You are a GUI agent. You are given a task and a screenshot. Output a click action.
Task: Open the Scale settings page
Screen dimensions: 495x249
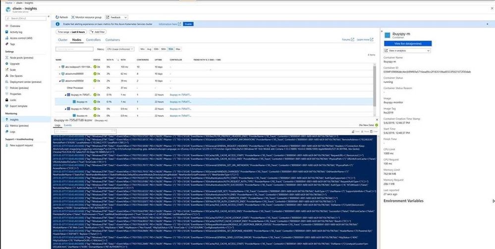13,70
